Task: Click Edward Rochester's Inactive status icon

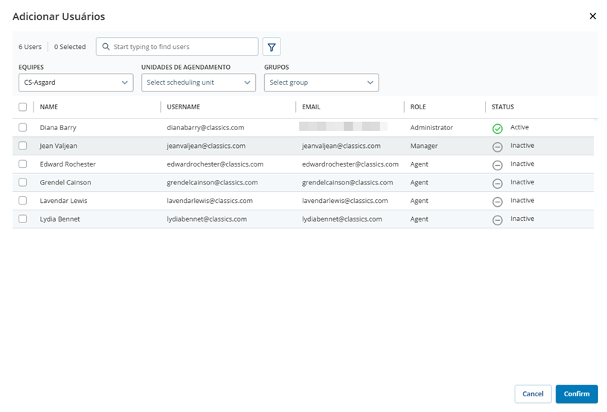Action: tap(498, 165)
